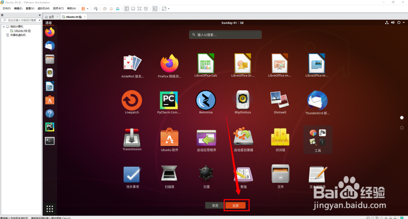
Task: Open the 工具 utilities folder
Action: click(318, 140)
